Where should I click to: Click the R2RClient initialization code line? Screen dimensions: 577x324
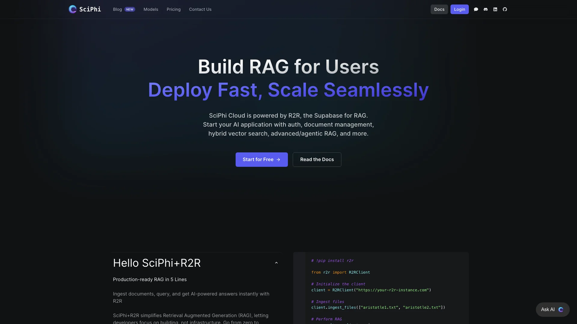(x=371, y=290)
